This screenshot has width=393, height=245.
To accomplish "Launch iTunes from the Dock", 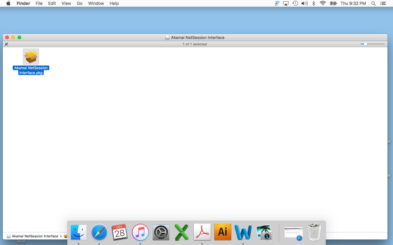I will click(x=140, y=232).
